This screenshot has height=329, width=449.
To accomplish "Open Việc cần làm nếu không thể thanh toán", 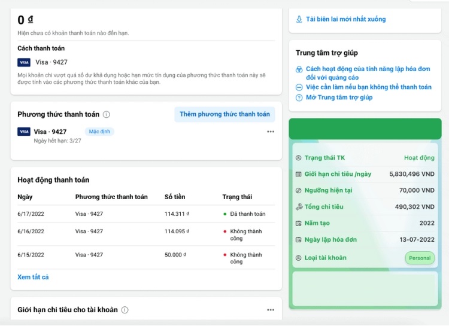I will 368,87.
